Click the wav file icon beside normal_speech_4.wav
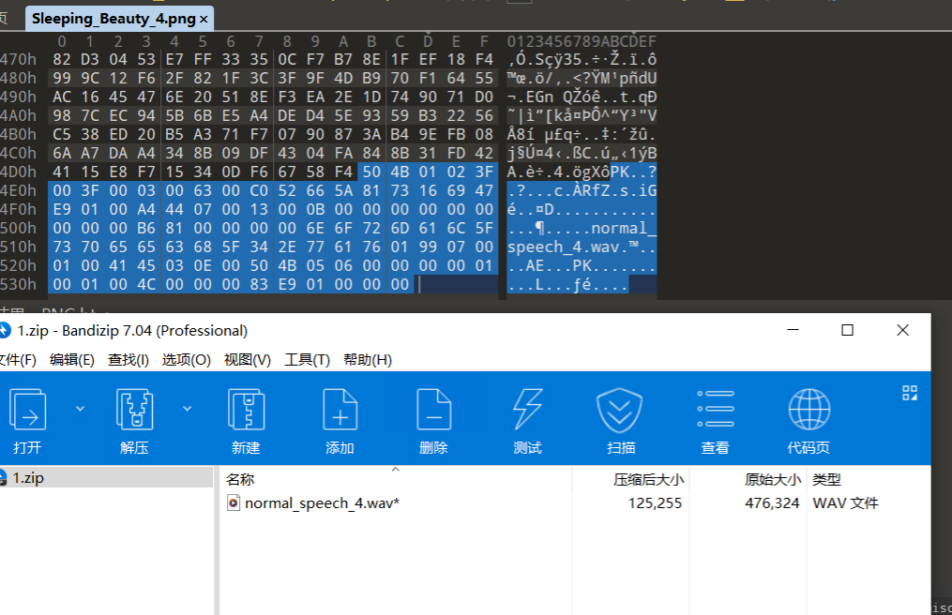952x615 pixels. click(x=234, y=502)
